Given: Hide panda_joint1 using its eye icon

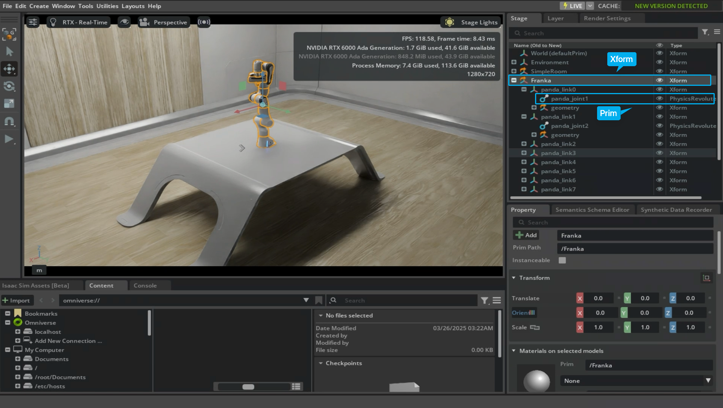Looking at the screenshot, I should [x=659, y=98].
